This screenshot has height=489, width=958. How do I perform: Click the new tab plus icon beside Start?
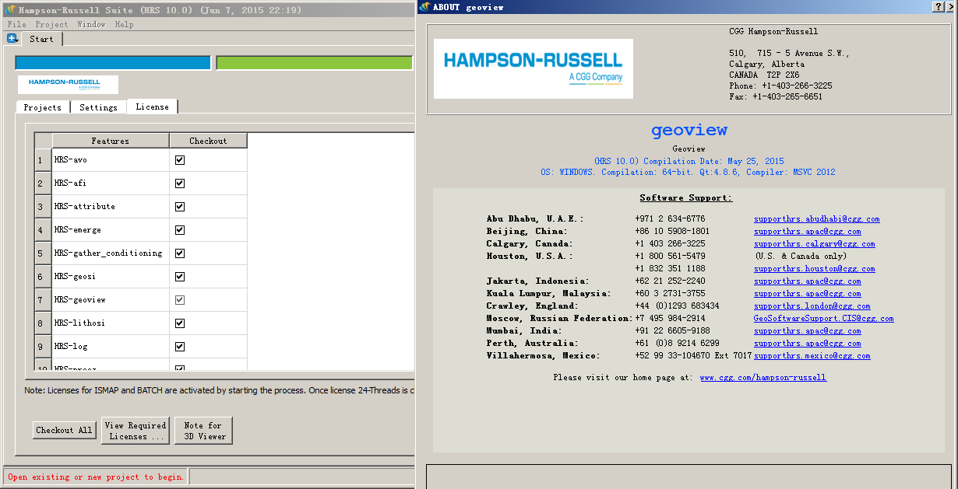(x=12, y=38)
